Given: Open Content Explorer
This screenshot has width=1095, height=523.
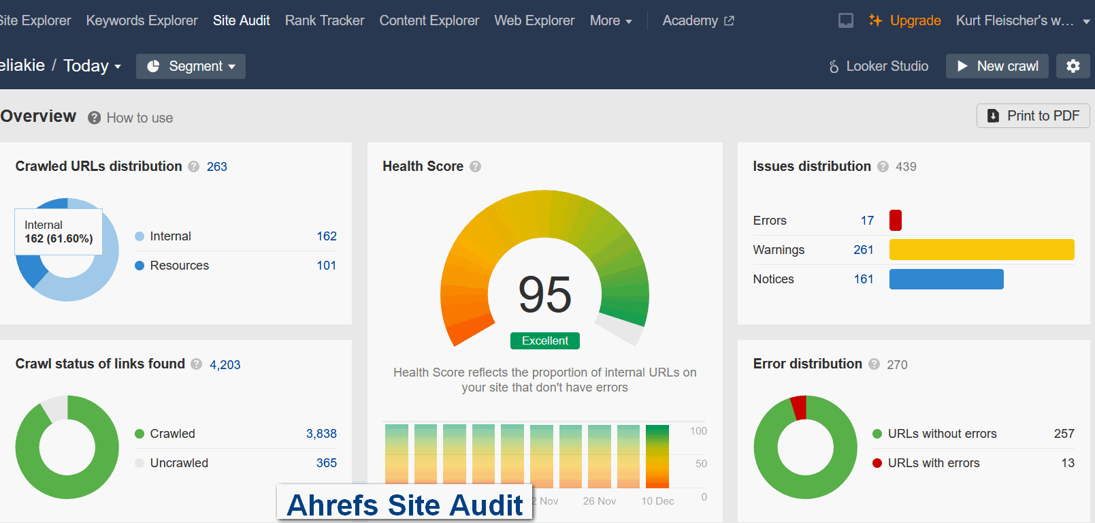Looking at the screenshot, I should [429, 20].
